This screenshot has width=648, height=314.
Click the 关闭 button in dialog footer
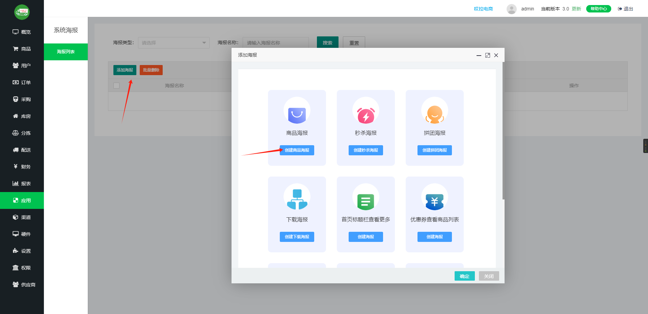tap(489, 276)
